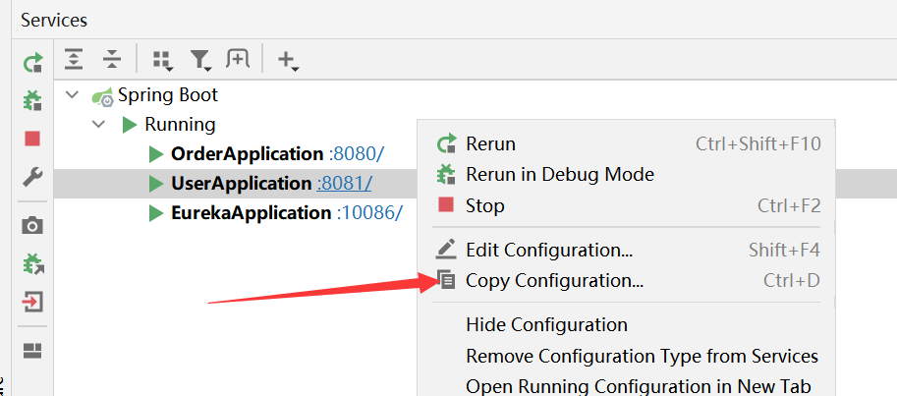The height and width of the screenshot is (396, 897).
Task: Select the Running group row
Action: 180,124
